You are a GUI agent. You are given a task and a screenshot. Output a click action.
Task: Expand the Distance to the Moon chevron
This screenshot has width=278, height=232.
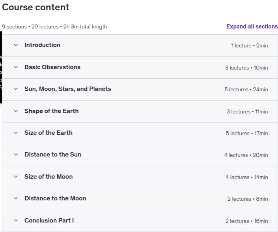(16, 198)
